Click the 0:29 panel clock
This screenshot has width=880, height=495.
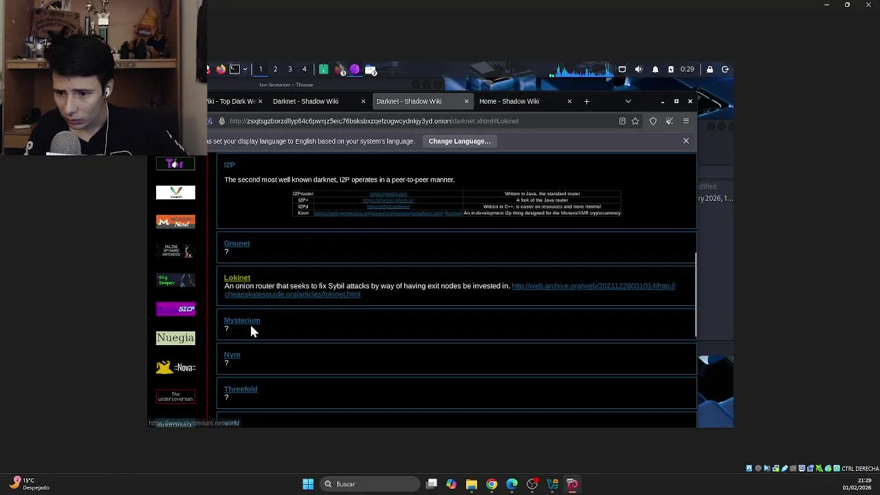[x=687, y=69]
